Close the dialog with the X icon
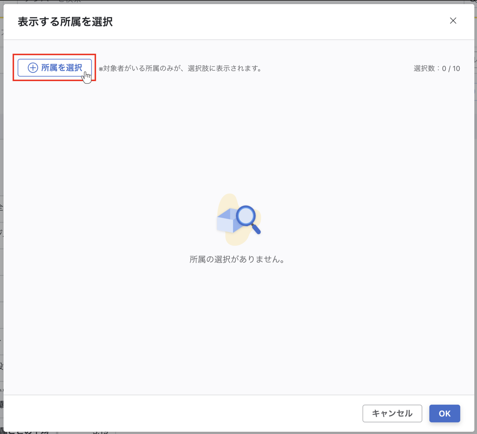The height and width of the screenshot is (434, 477). (453, 21)
